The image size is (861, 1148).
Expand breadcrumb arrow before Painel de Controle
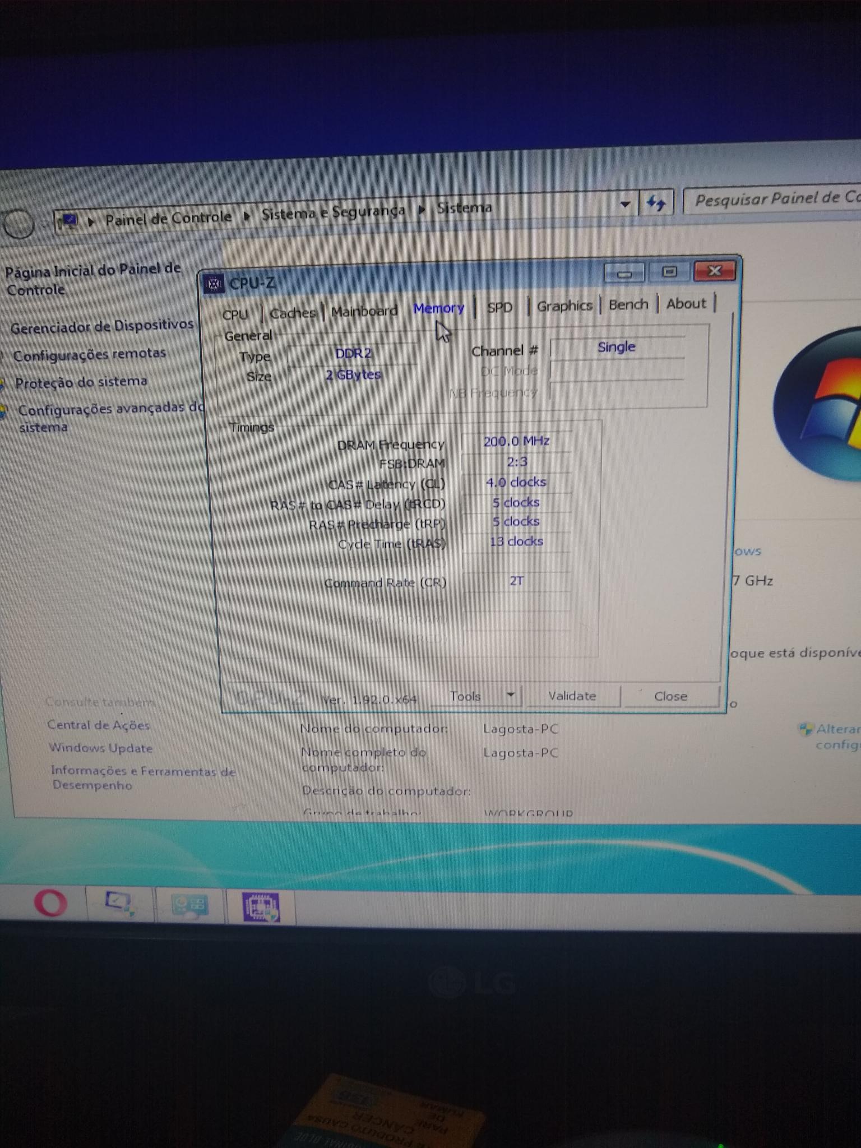point(91,221)
